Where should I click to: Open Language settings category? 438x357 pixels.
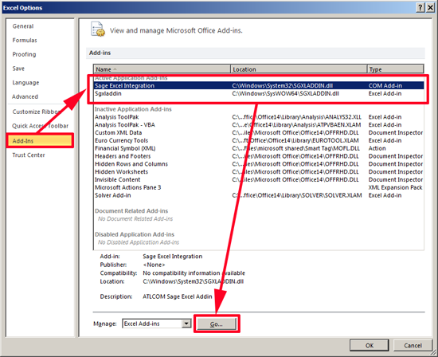coord(25,82)
